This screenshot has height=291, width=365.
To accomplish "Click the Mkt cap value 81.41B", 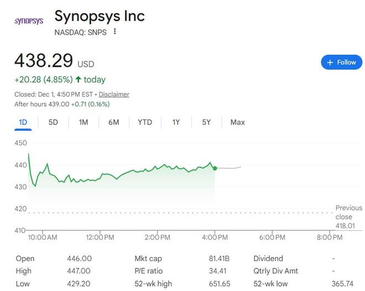I will [220, 258].
